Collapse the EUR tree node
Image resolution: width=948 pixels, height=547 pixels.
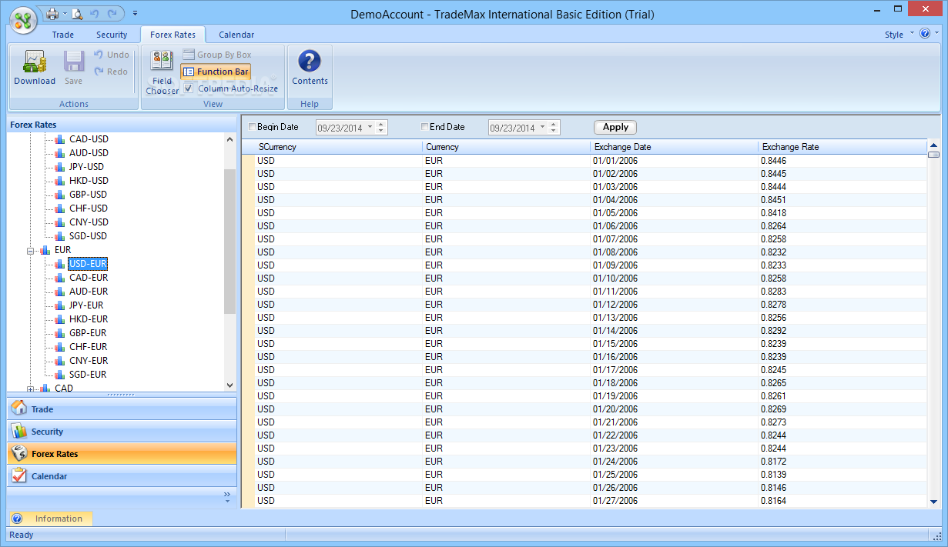coord(31,251)
